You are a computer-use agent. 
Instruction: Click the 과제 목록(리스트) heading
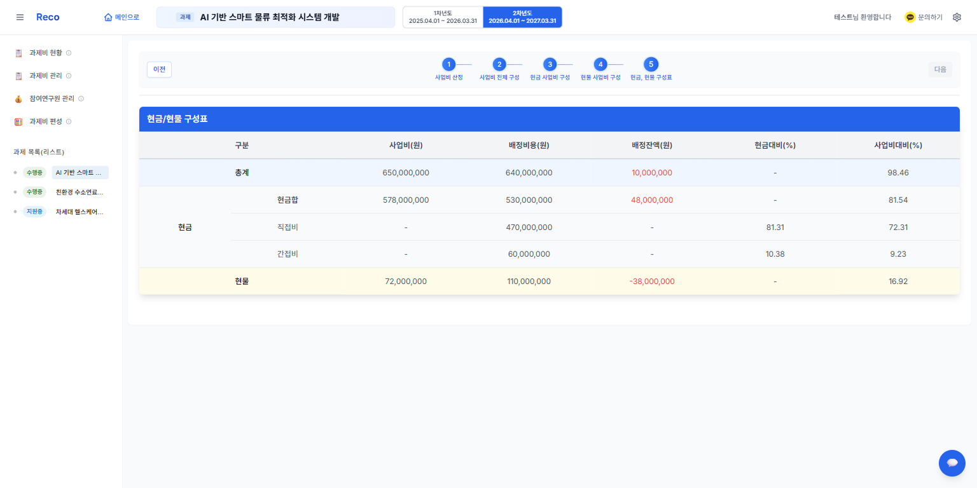[39, 152]
